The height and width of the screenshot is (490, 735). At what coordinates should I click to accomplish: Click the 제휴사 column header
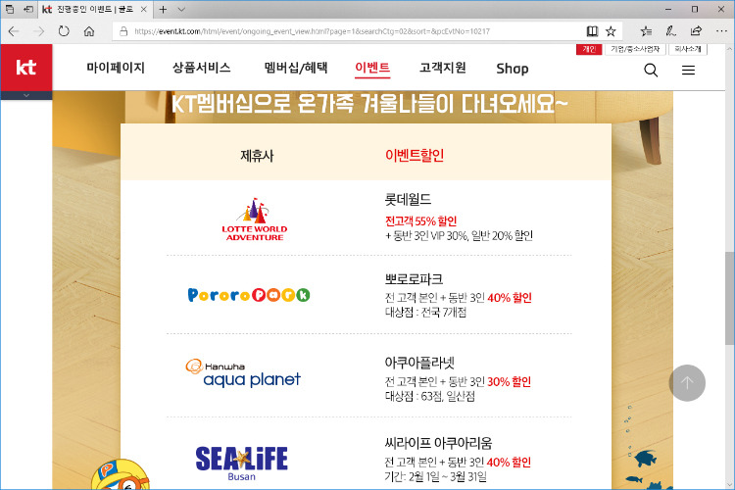pyautogui.click(x=257, y=156)
